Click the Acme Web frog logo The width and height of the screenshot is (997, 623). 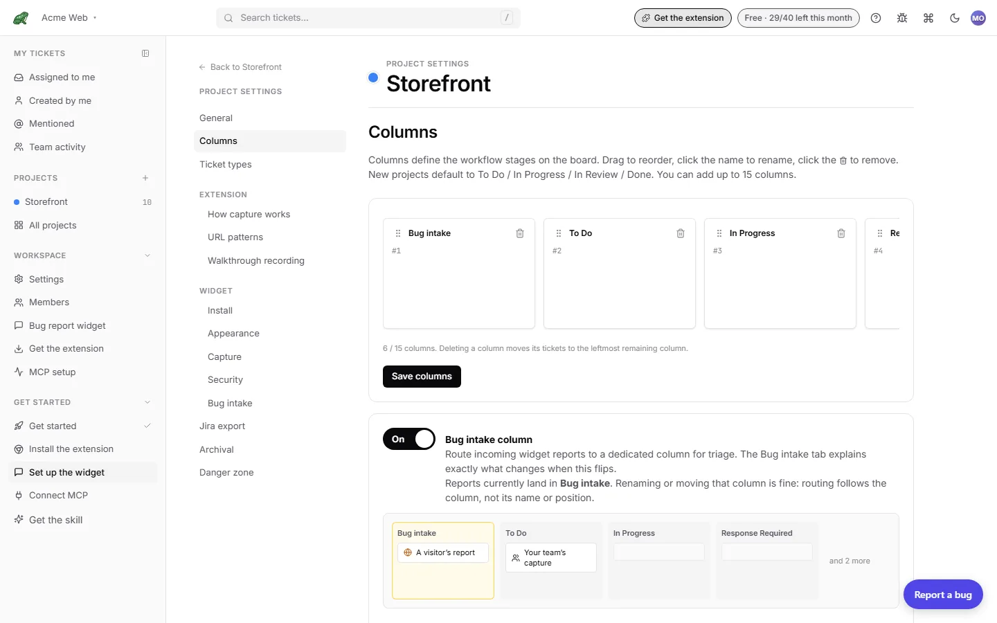coord(21,18)
